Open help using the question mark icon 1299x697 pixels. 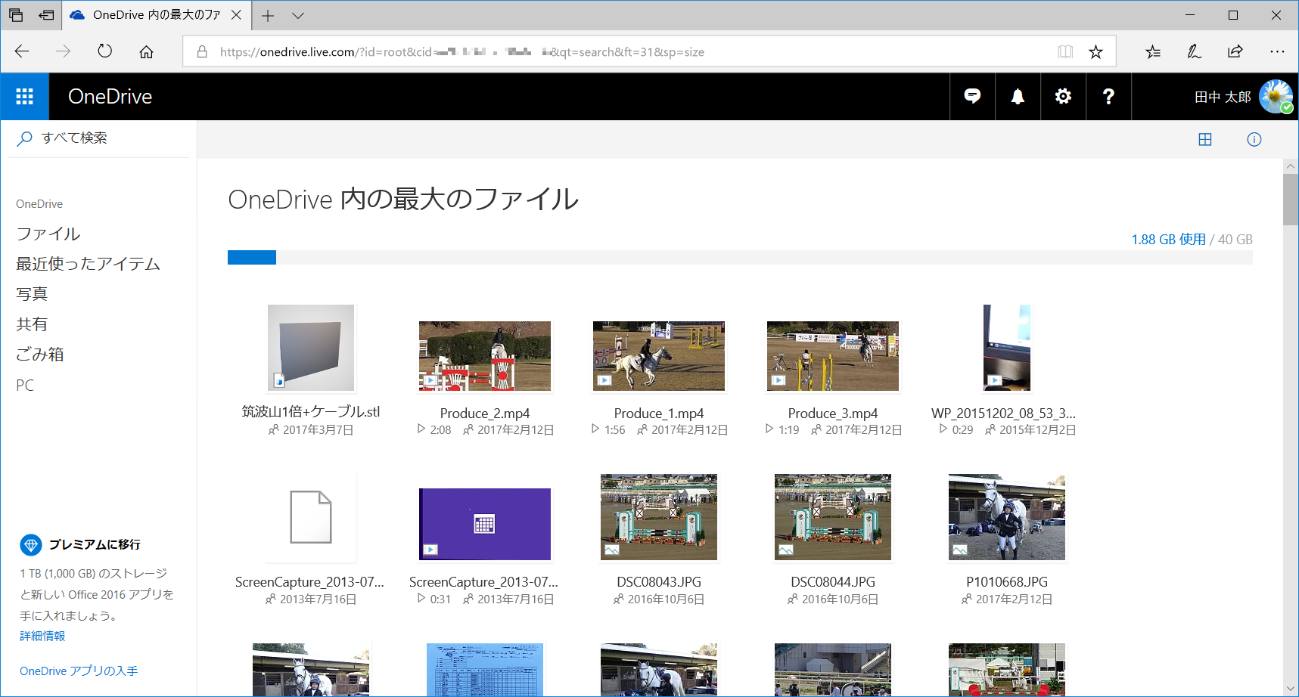tap(1108, 96)
